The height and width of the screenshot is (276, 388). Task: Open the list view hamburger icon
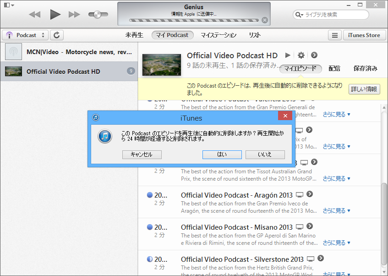point(335,35)
